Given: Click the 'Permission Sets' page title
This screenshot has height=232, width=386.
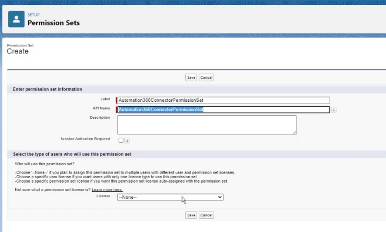Looking at the screenshot, I should pyautogui.click(x=54, y=23).
